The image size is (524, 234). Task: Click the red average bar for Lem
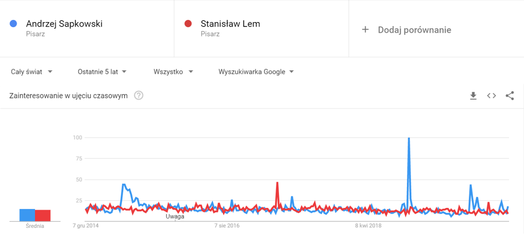(x=43, y=215)
